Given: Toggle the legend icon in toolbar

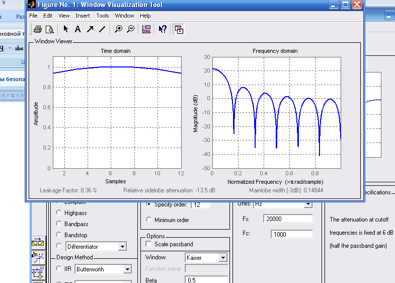Looking at the screenshot, I should pos(146,29).
